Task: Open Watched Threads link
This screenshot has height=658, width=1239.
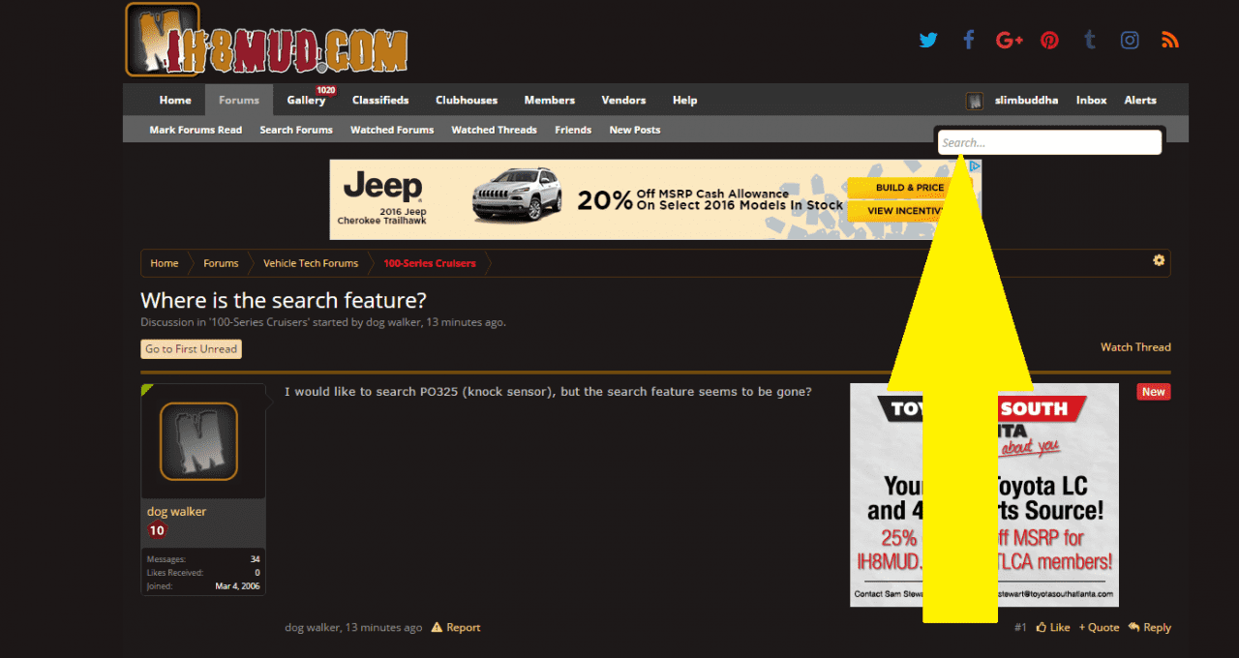Action: point(494,130)
